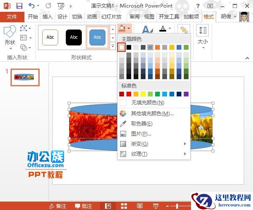
Task: Open PowerPoint Help question mark
Action: 198,6
